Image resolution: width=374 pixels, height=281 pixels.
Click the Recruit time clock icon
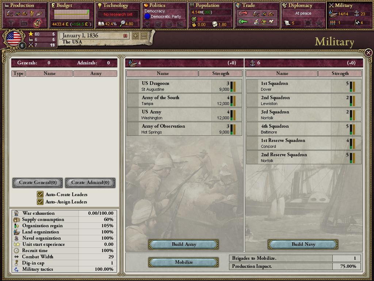point(16,250)
